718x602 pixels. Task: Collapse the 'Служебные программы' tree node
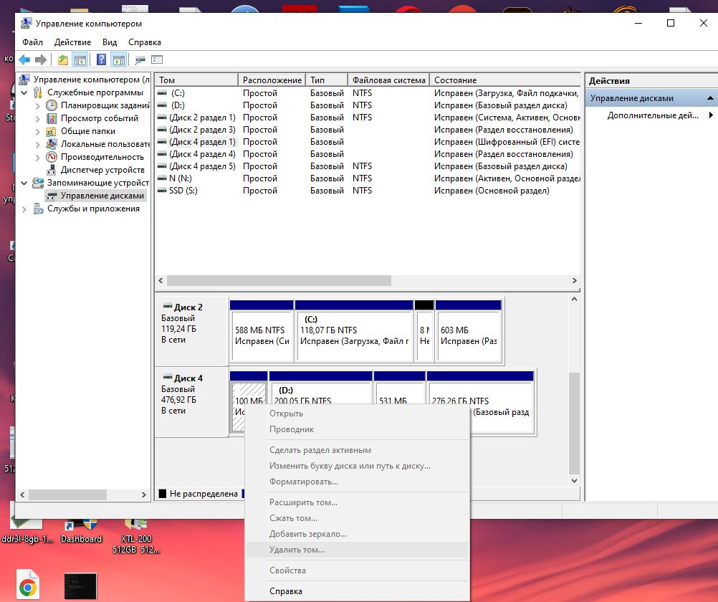click(x=24, y=92)
